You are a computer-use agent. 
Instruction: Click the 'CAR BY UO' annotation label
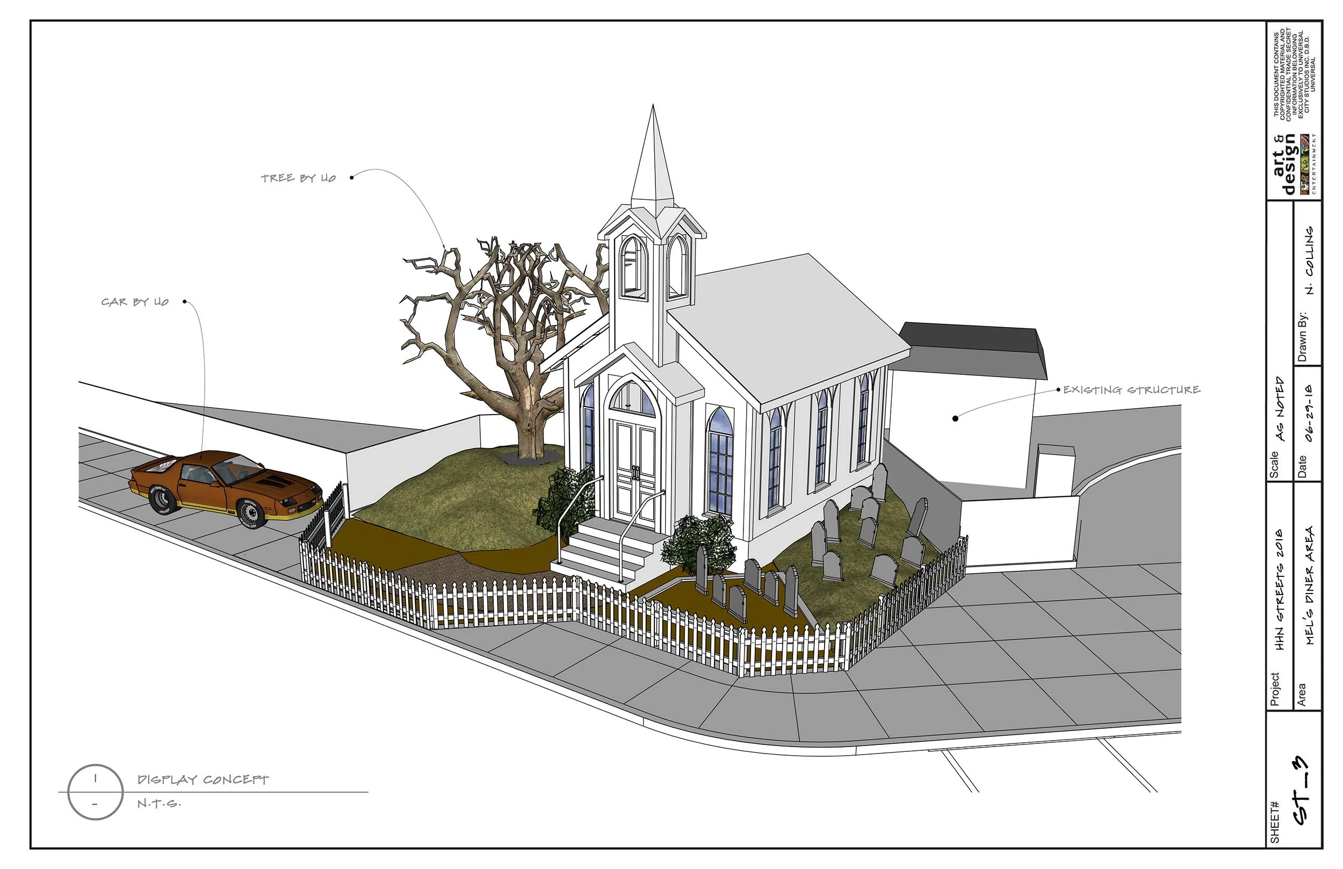(135, 302)
